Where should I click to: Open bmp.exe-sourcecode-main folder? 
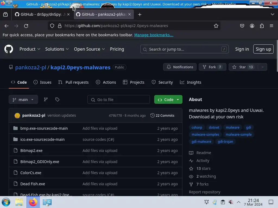point(44,128)
